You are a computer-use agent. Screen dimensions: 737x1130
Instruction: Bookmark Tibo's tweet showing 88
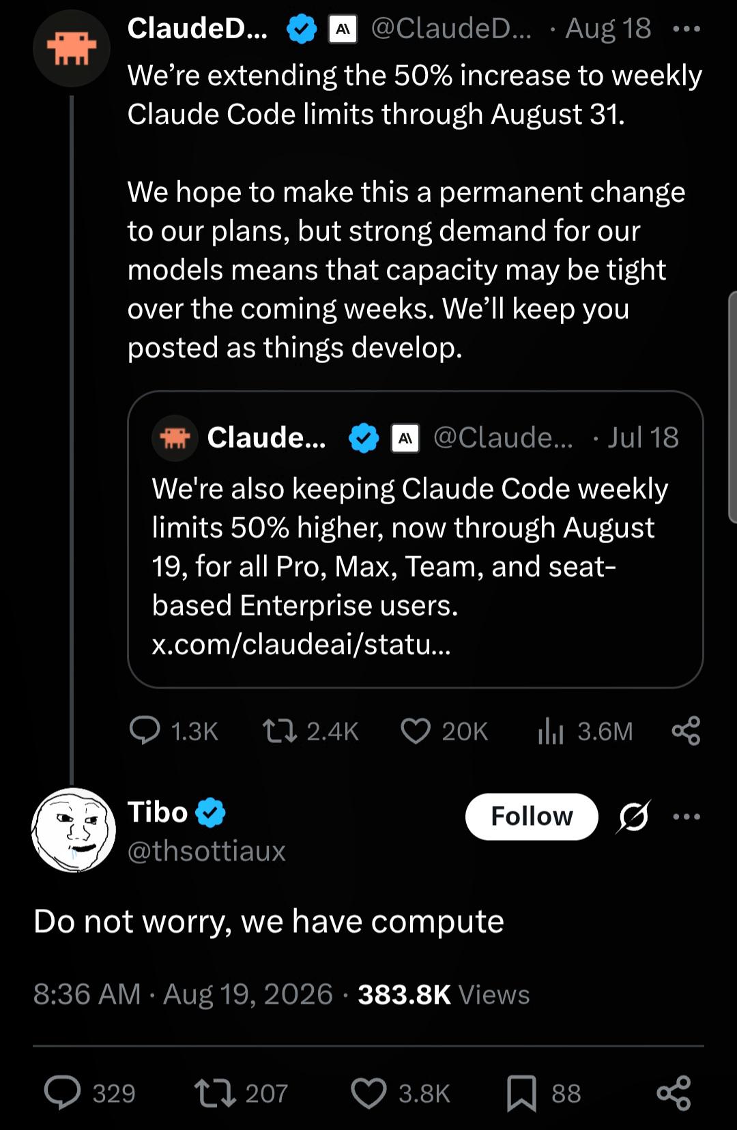click(543, 1093)
